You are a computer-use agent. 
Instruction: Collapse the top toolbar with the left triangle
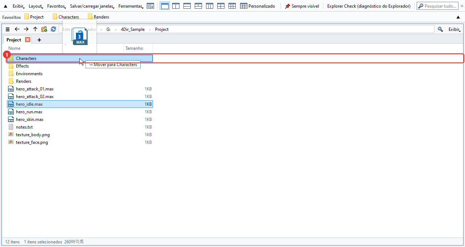click(5, 6)
